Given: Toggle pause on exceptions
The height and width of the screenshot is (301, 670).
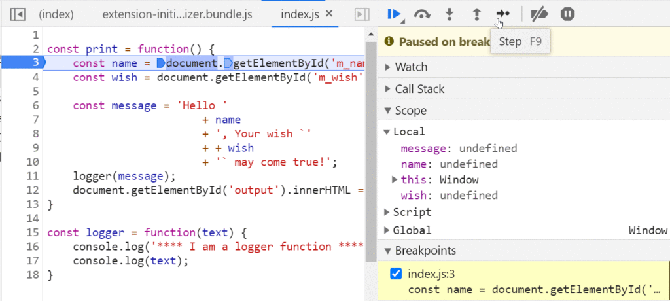Looking at the screenshot, I should point(567,14).
